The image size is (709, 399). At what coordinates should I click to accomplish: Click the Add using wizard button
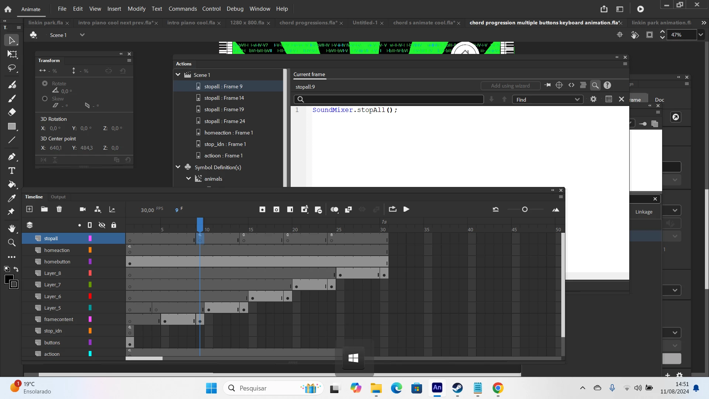[x=510, y=86]
